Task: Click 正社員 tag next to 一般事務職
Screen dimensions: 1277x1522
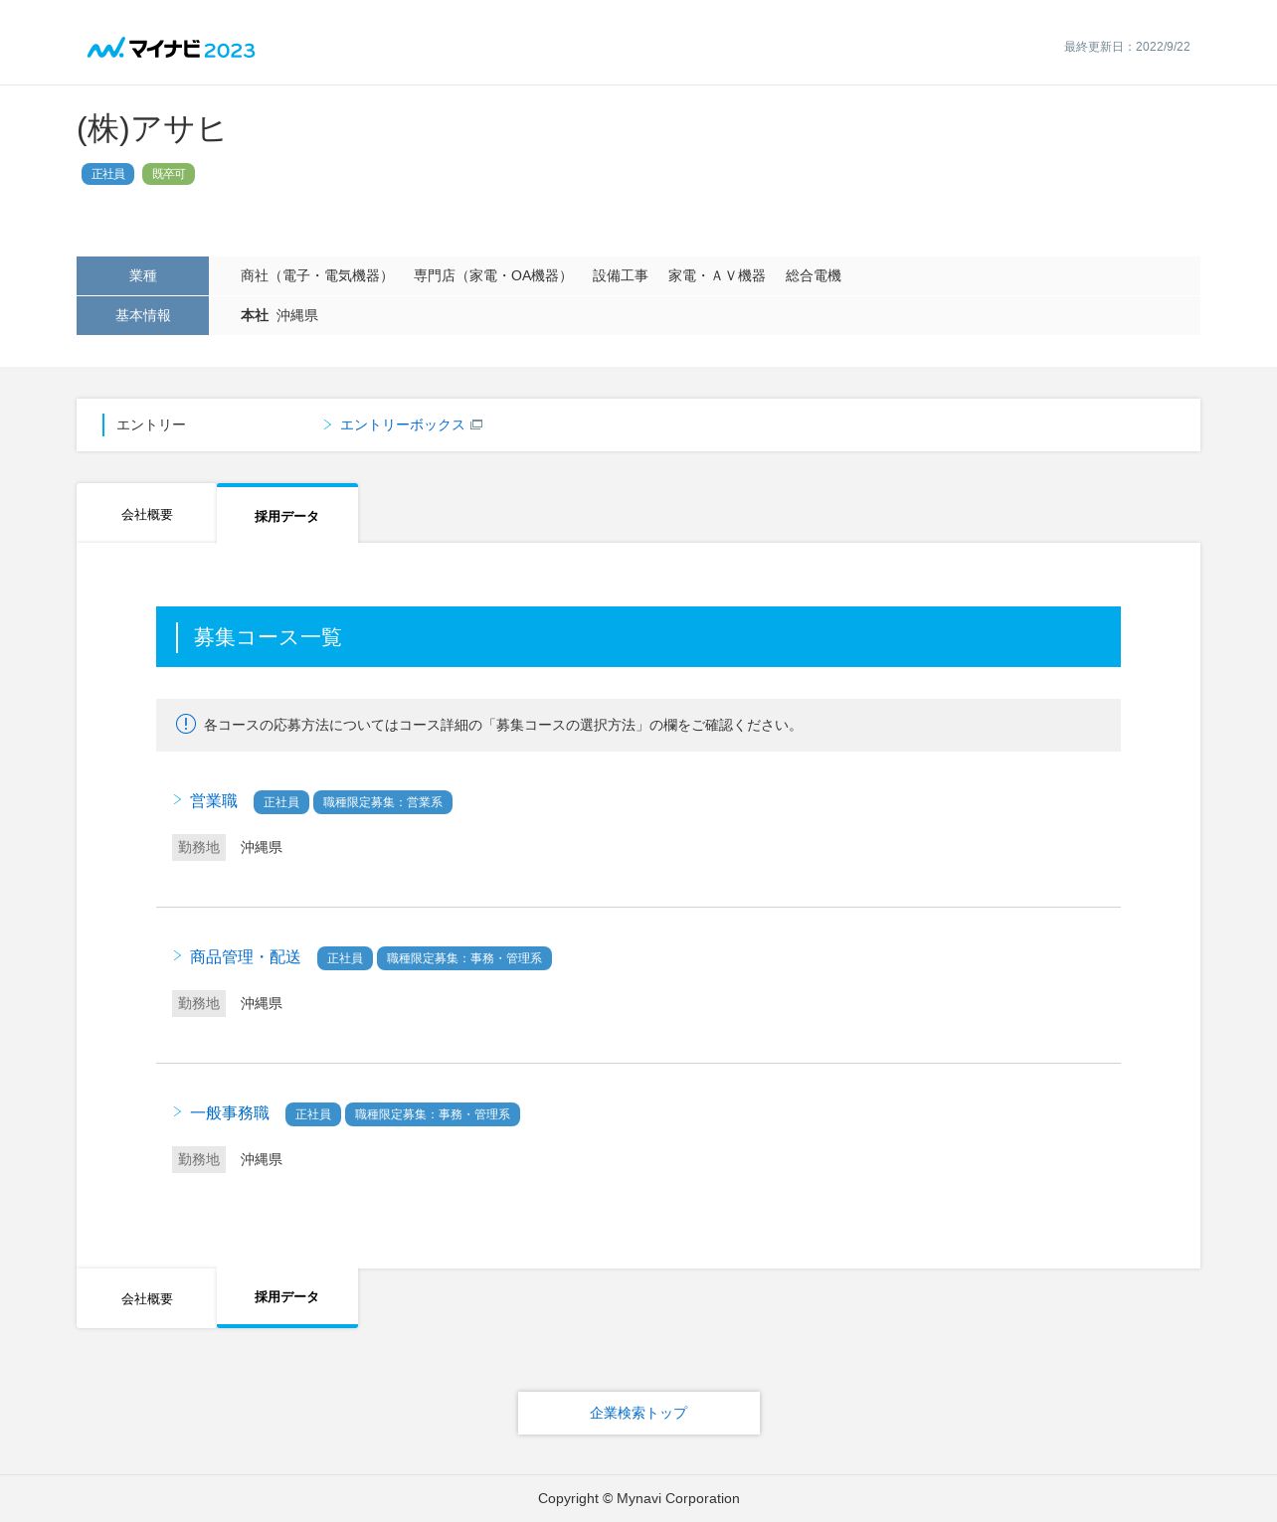Action: click(313, 1114)
